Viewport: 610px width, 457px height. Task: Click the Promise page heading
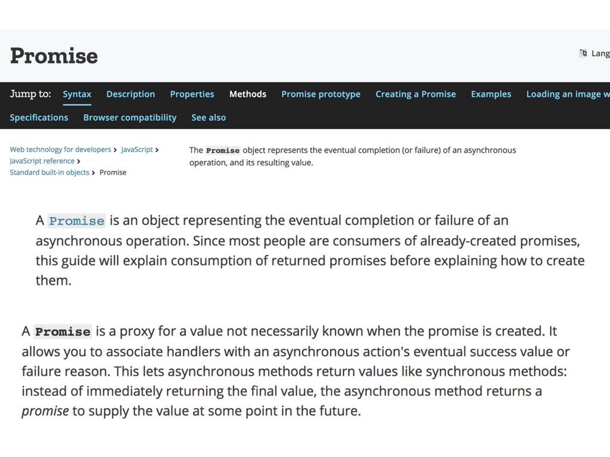point(54,55)
